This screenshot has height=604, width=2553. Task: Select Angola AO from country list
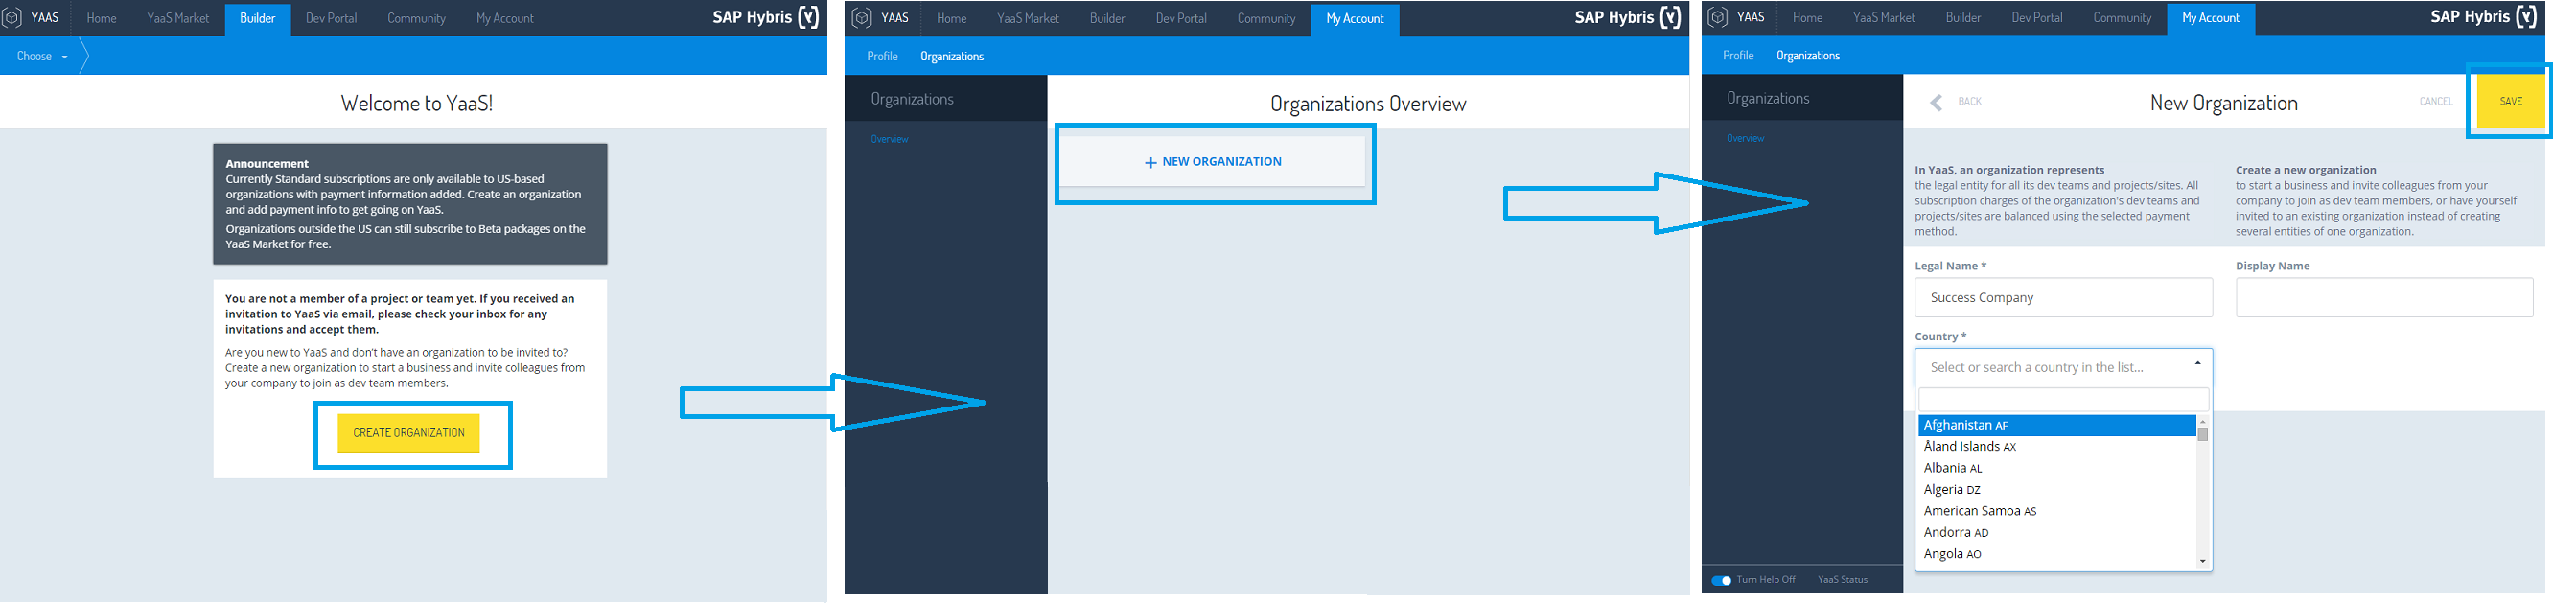2056,554
